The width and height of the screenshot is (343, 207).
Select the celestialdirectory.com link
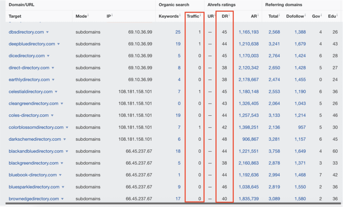(30, 91)
